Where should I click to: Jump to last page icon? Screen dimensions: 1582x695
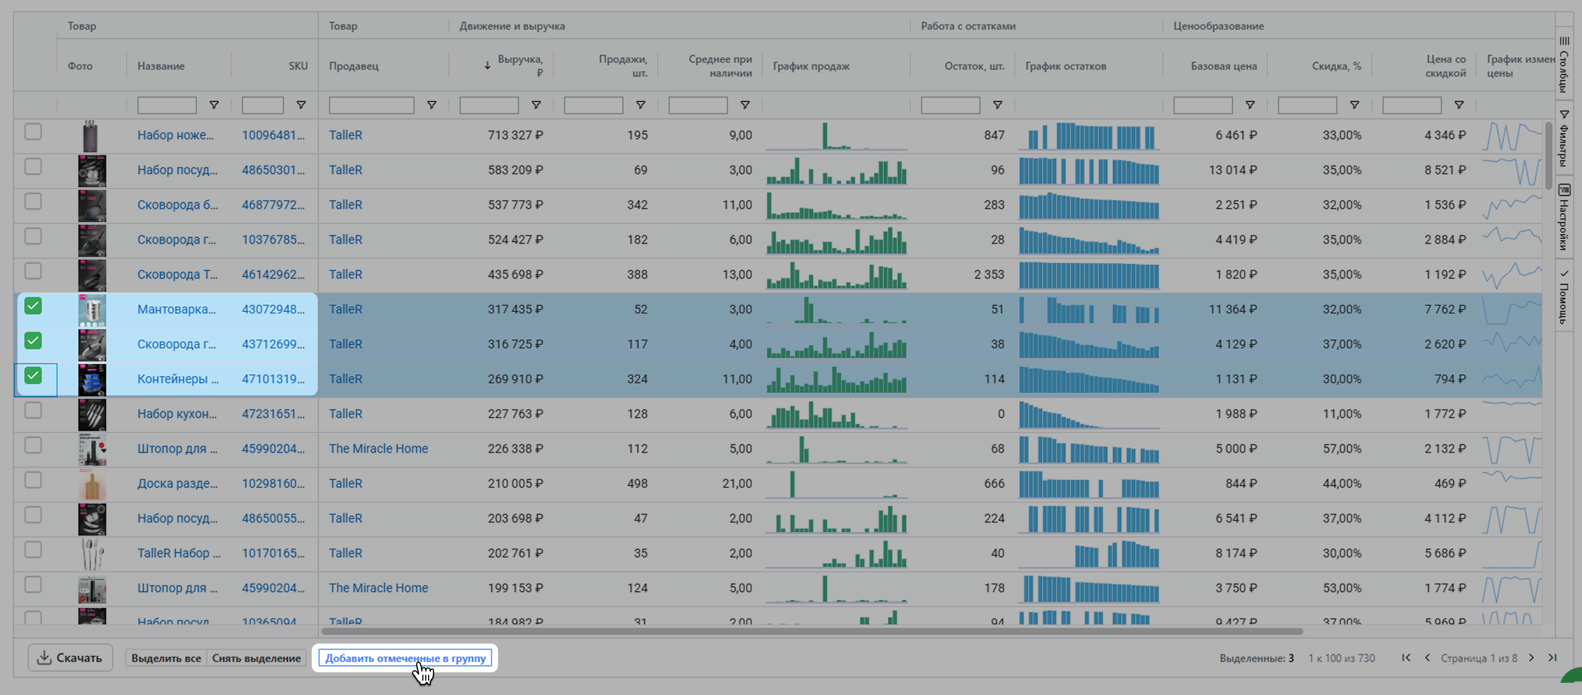point(1552,658)
